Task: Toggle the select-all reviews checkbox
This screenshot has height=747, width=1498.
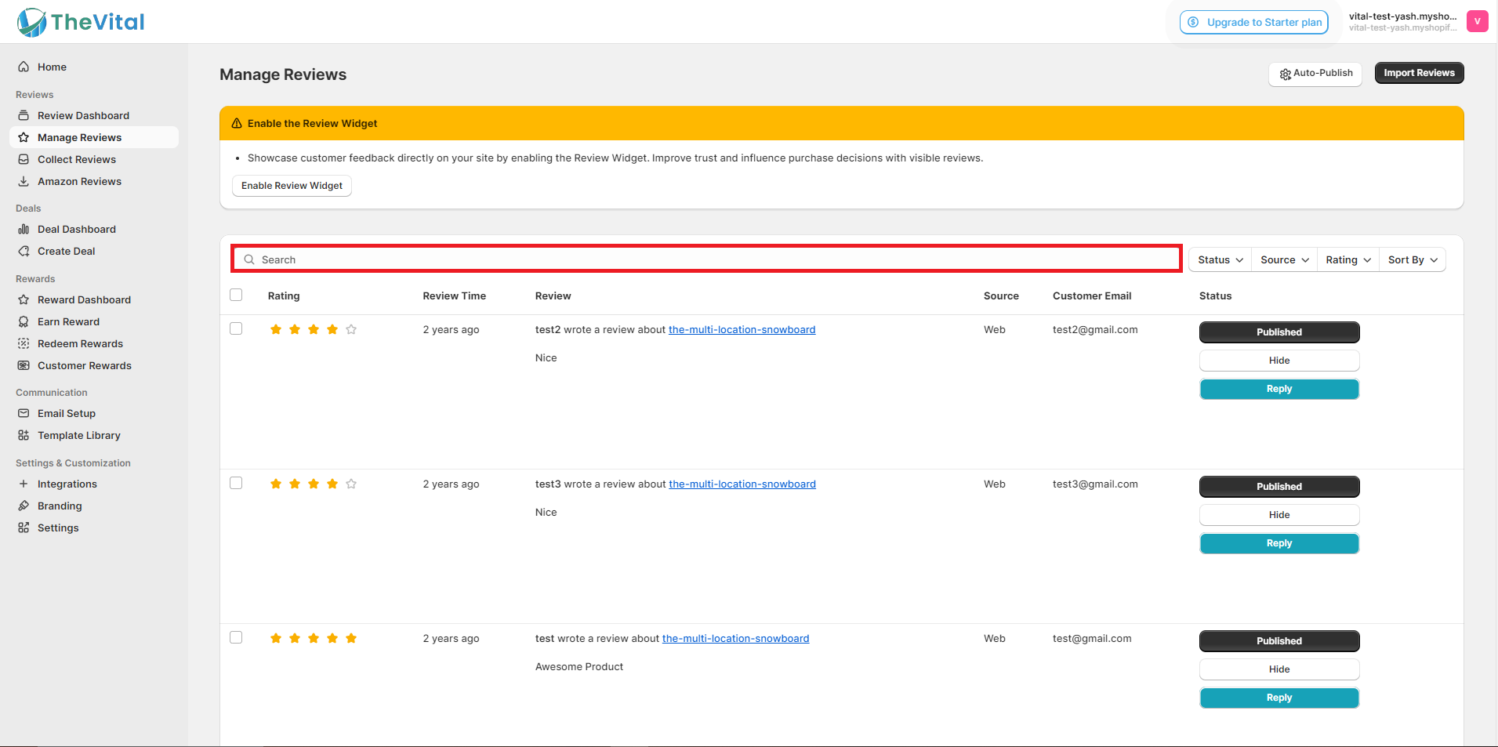Action: (x=236, y=295)
